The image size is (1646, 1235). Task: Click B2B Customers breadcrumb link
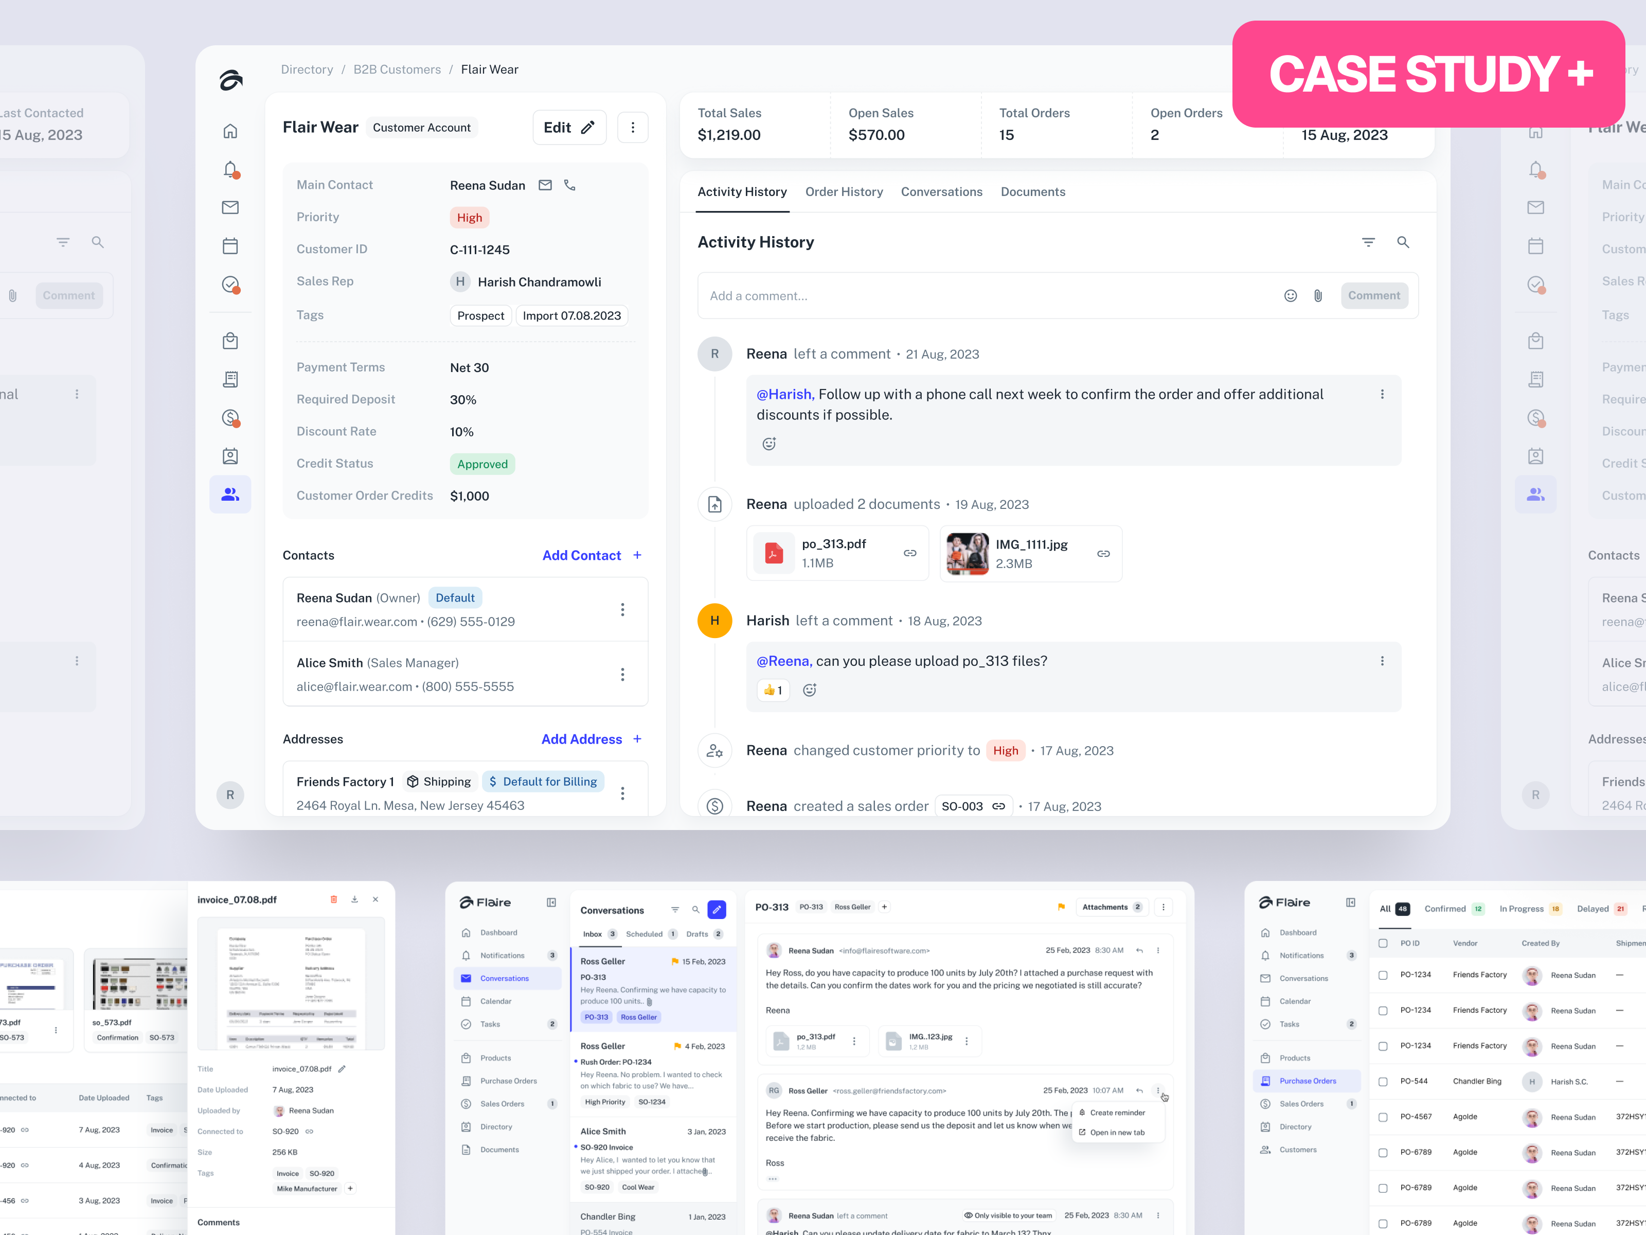[397, 69]
